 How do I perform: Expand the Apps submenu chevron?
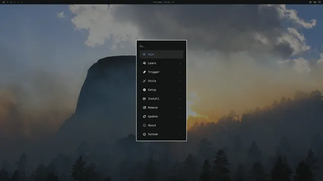181,54
